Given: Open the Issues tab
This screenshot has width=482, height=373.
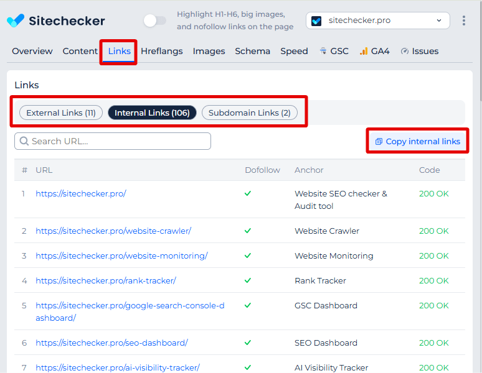Looking at the screenshot, I should (420, 51).
